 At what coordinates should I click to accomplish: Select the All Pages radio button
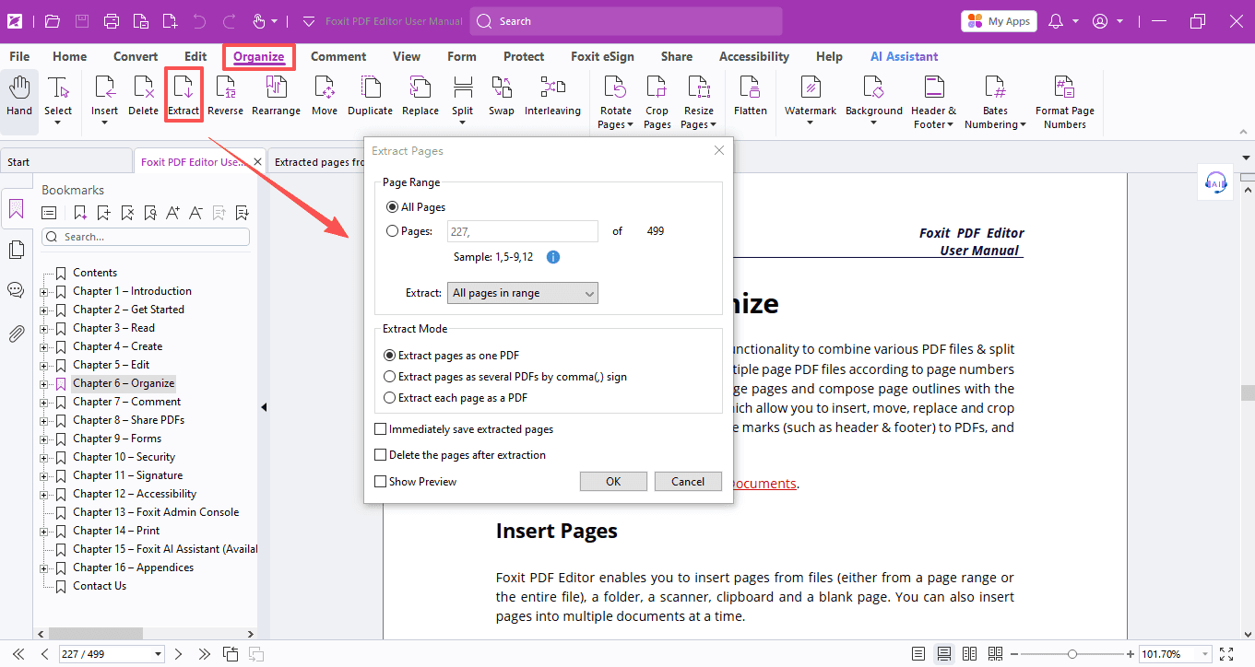393,207
